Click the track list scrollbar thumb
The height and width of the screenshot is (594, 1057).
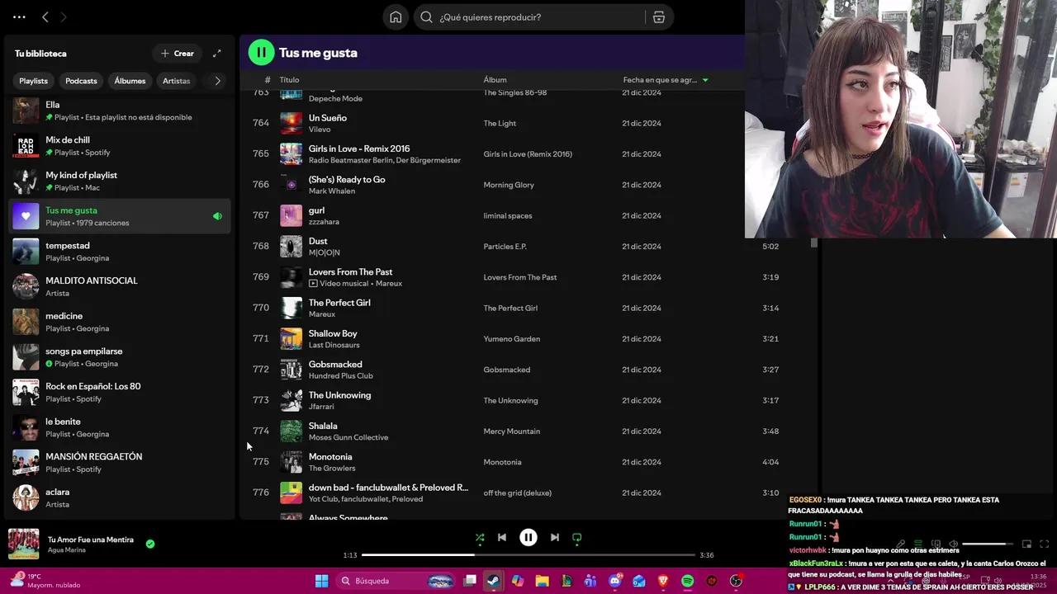point(814,243)
